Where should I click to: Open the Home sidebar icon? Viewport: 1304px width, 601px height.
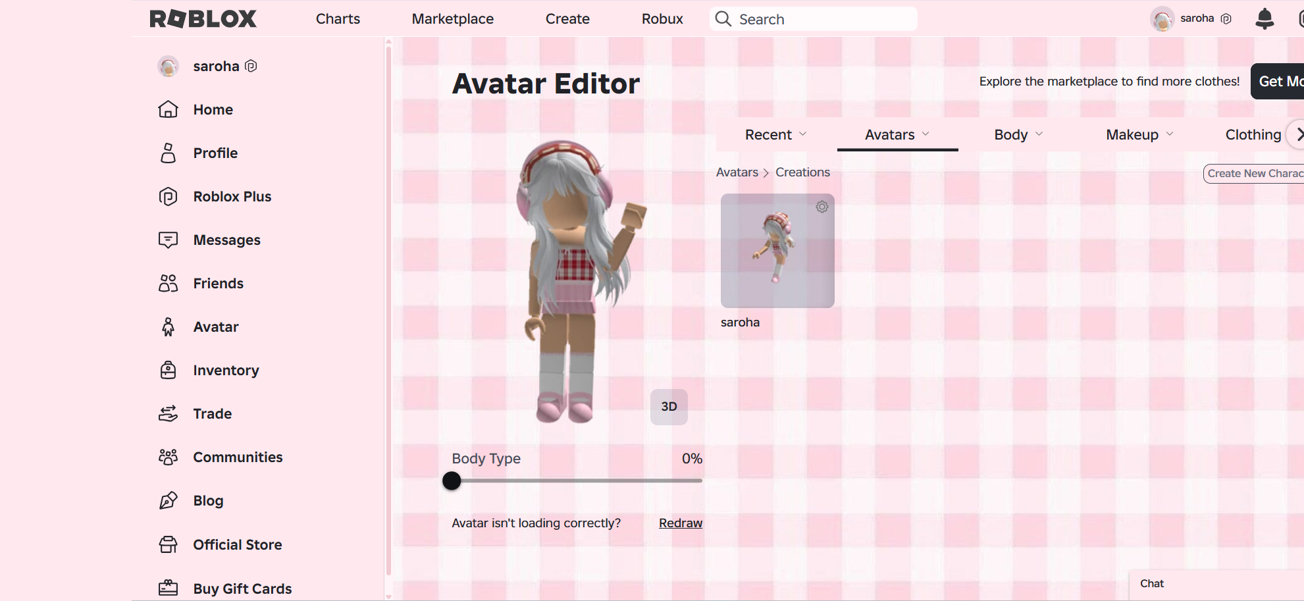pos(168,109)
